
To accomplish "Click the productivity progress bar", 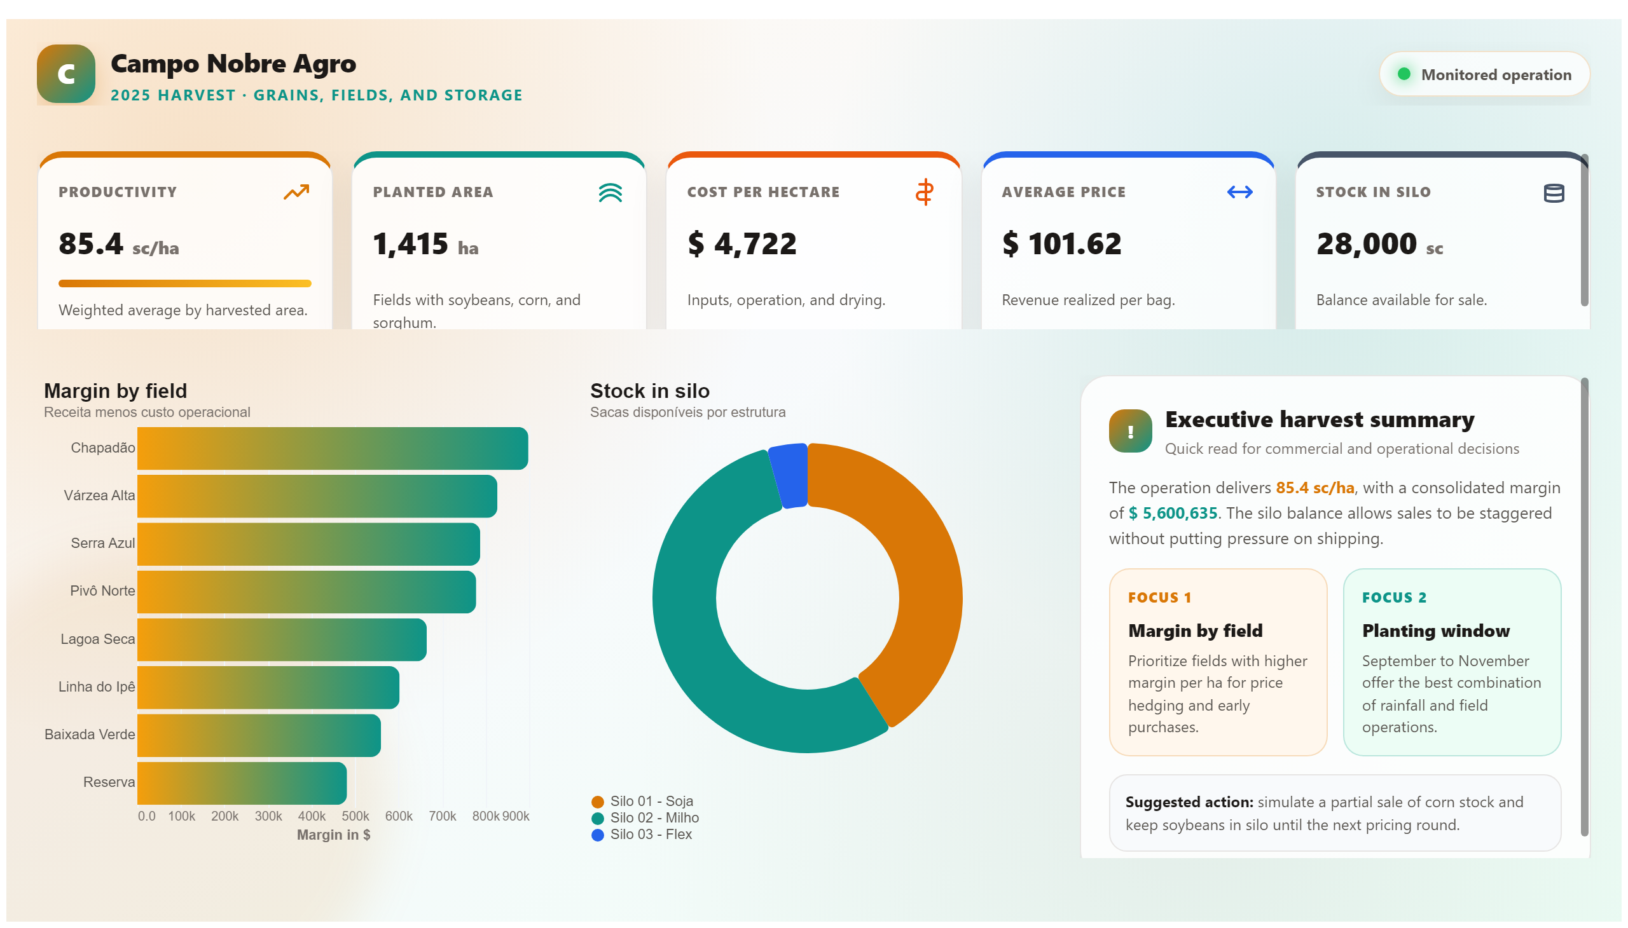I will point(185,283).
